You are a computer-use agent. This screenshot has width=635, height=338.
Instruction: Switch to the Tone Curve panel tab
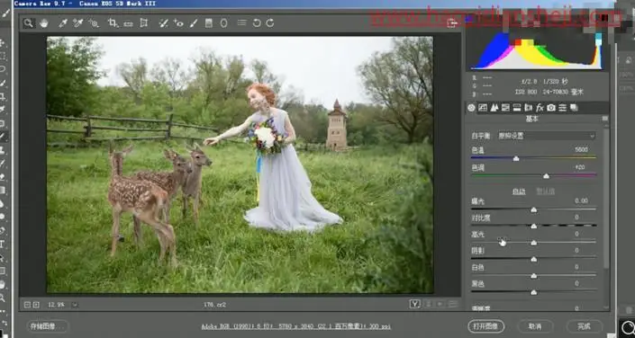[482, 108]
